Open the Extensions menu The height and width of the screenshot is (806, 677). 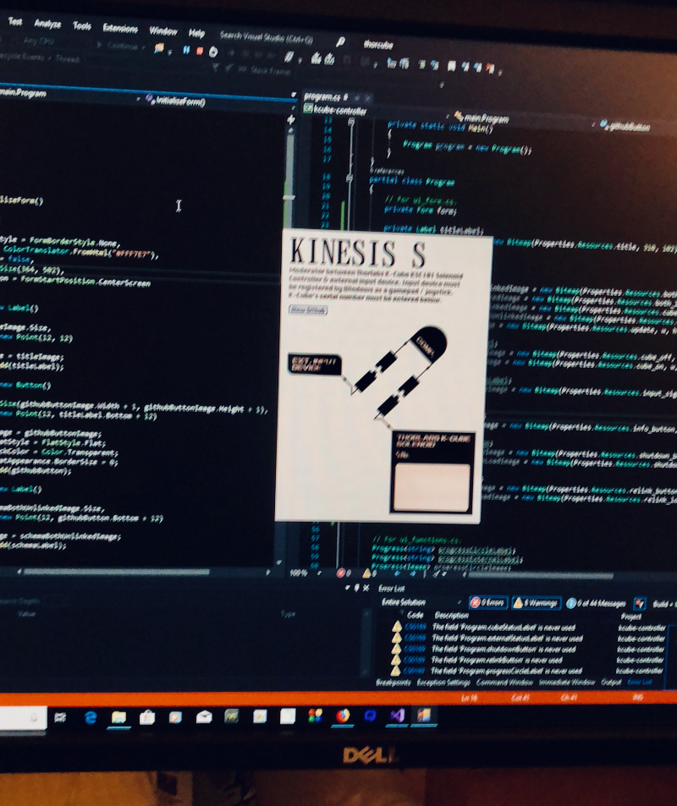click(x=119, y=28)
